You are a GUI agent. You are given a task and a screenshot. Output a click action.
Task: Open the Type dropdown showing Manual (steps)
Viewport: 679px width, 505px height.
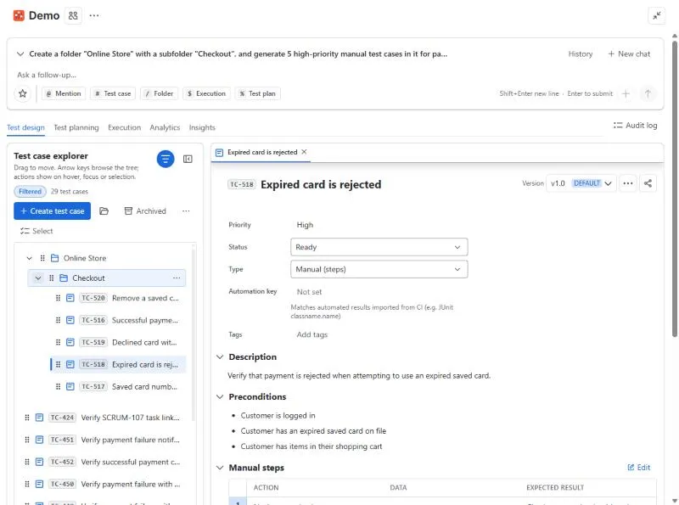pos(379,269)
